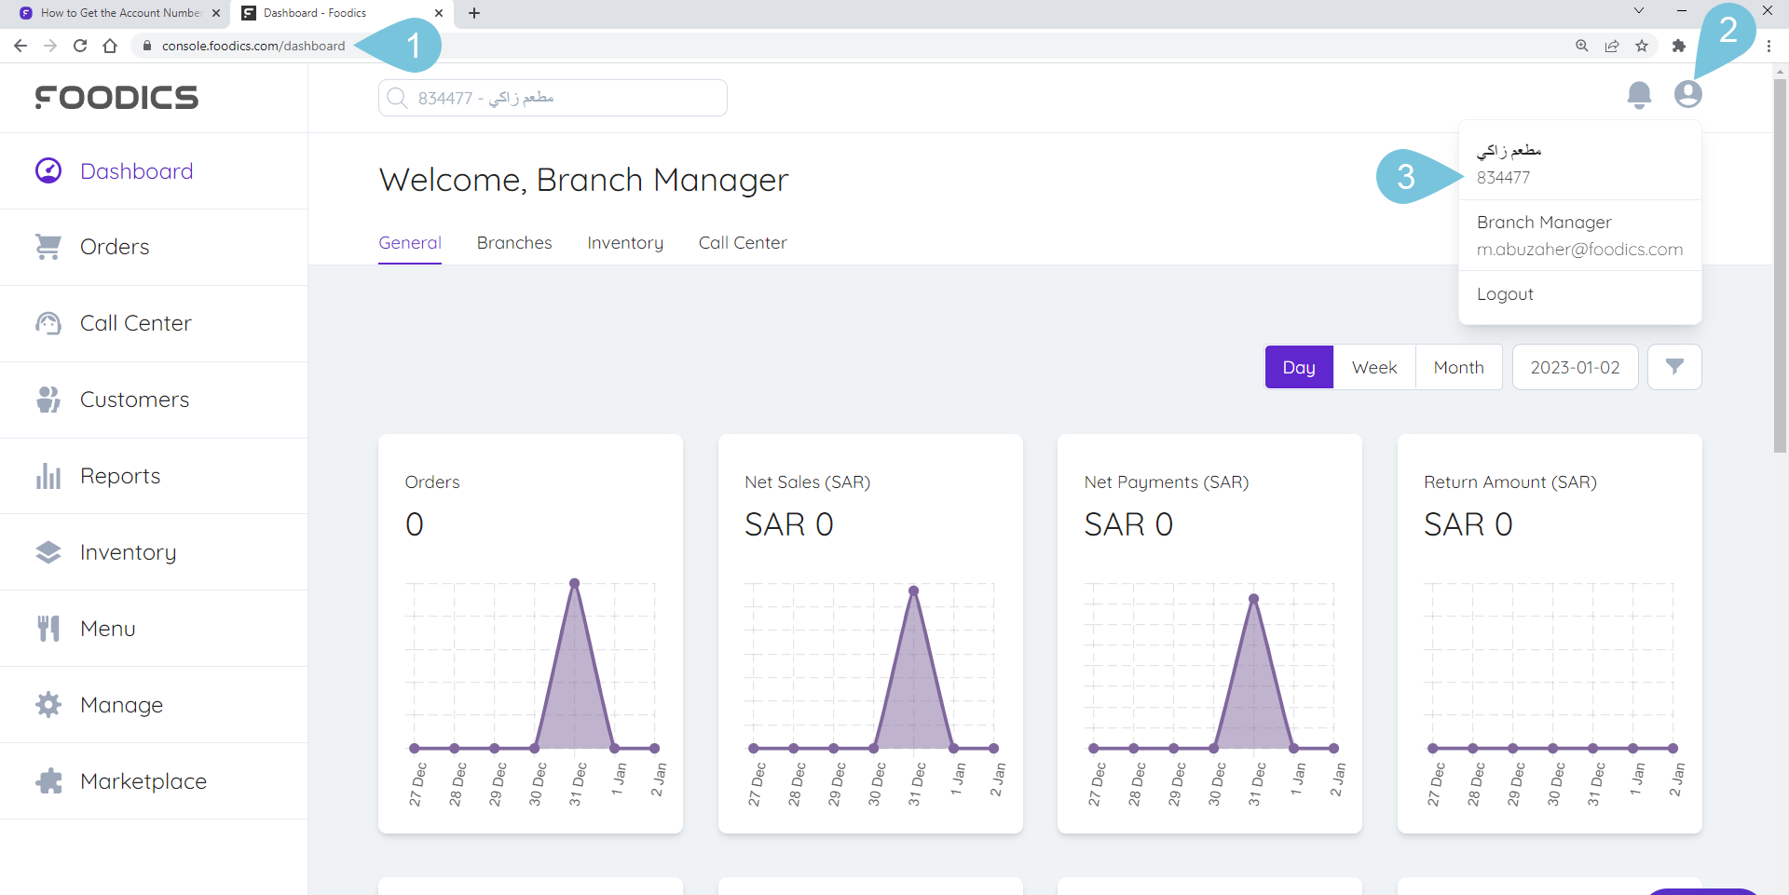
Task: Click the Marketplace puzzle piece icon
Action: [48, 781]
